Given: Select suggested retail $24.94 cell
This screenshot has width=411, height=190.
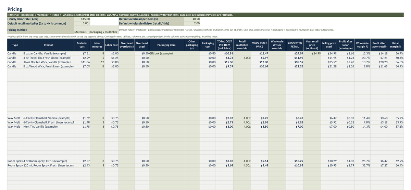Looking at the screenshot, I should tap(295, 54).
